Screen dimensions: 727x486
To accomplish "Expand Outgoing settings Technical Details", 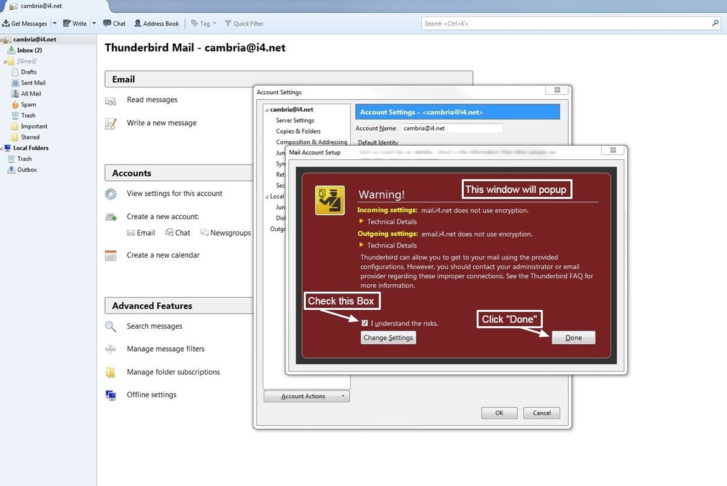I will (361, 245).
